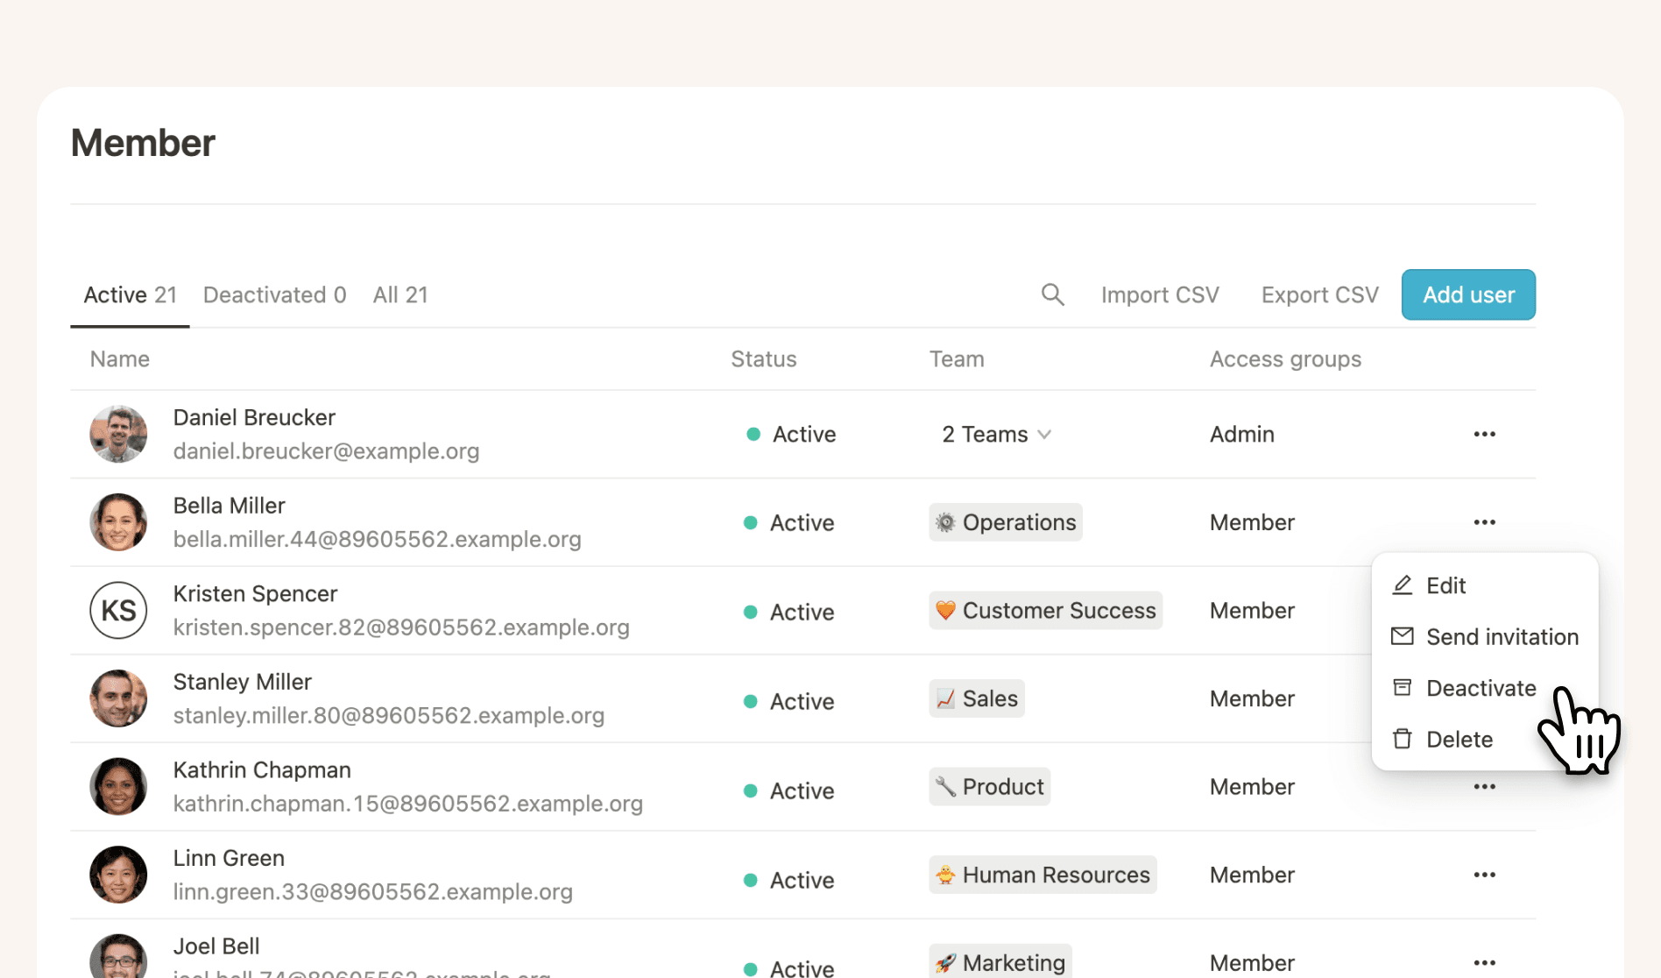Click the Customer Success team tag
1661x978 pixels.
point(1045,611)
